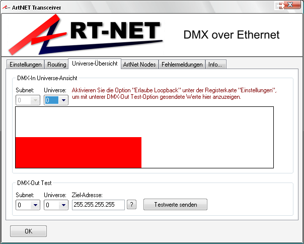Click the ART-NET logo banner

[x=86, y=33]
